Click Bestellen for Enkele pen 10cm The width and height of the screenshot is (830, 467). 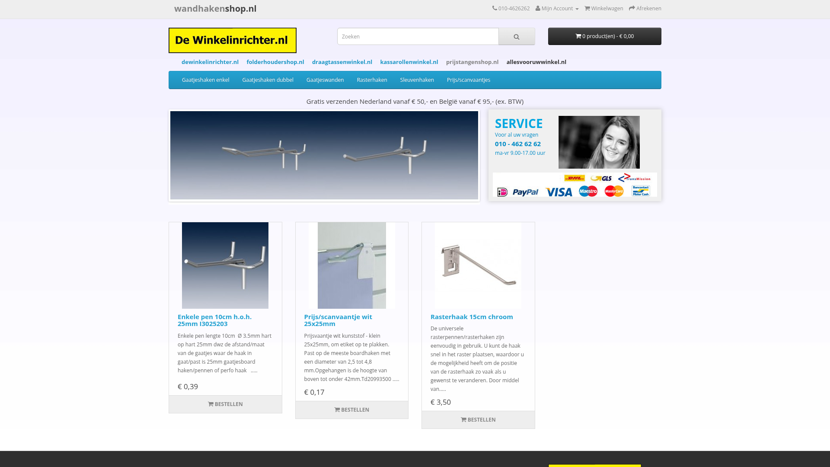coord(225,404)
